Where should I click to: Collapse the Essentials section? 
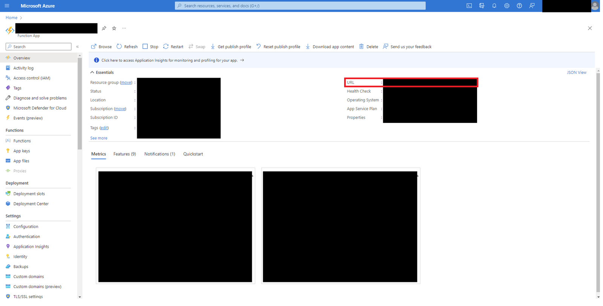coord(102,72)
